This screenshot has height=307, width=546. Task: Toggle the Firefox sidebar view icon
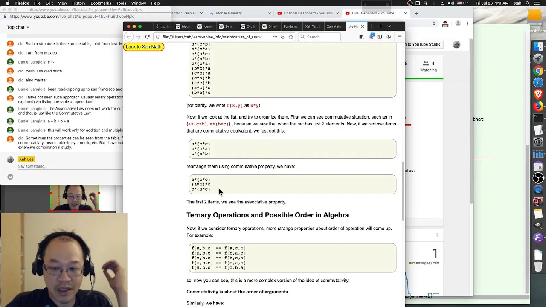pyautogui.click(x=380, y=37)
